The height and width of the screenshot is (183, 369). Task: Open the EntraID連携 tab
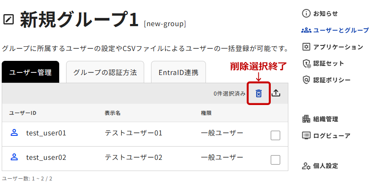(x=178, y=72)
